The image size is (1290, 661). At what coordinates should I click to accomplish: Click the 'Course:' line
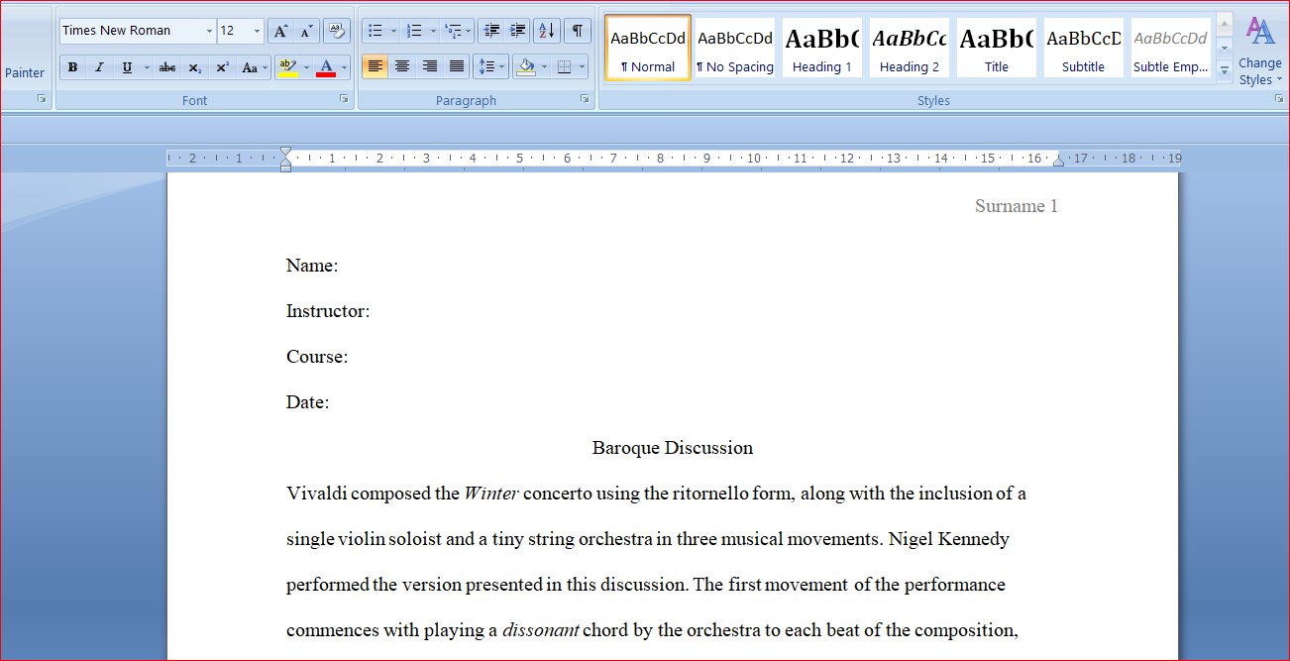coord(317,357)
